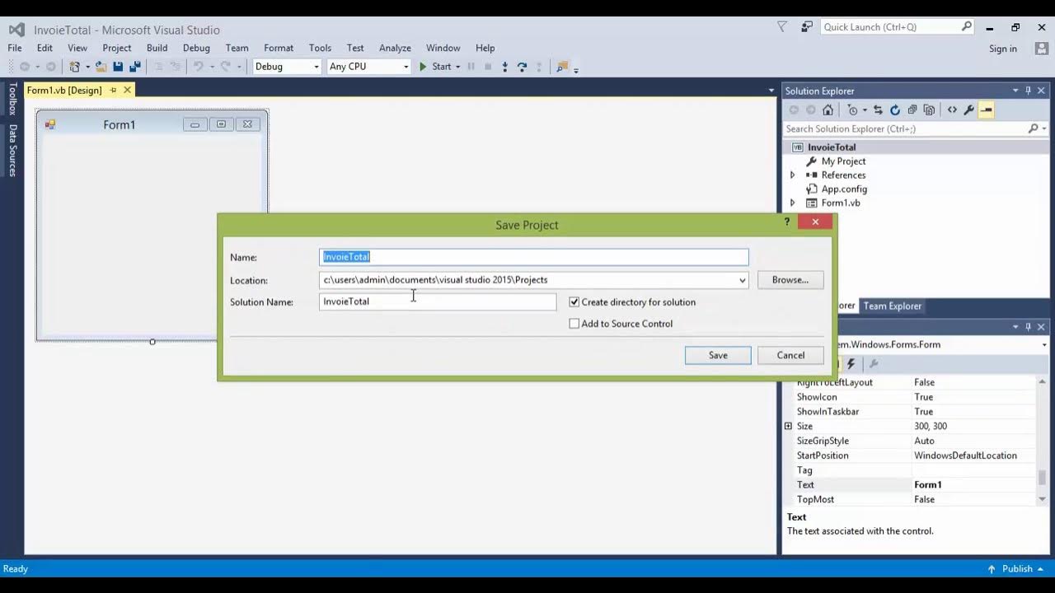Open the Project menu
This screenshot has height=593, width=1055.
tap(116, 48)
